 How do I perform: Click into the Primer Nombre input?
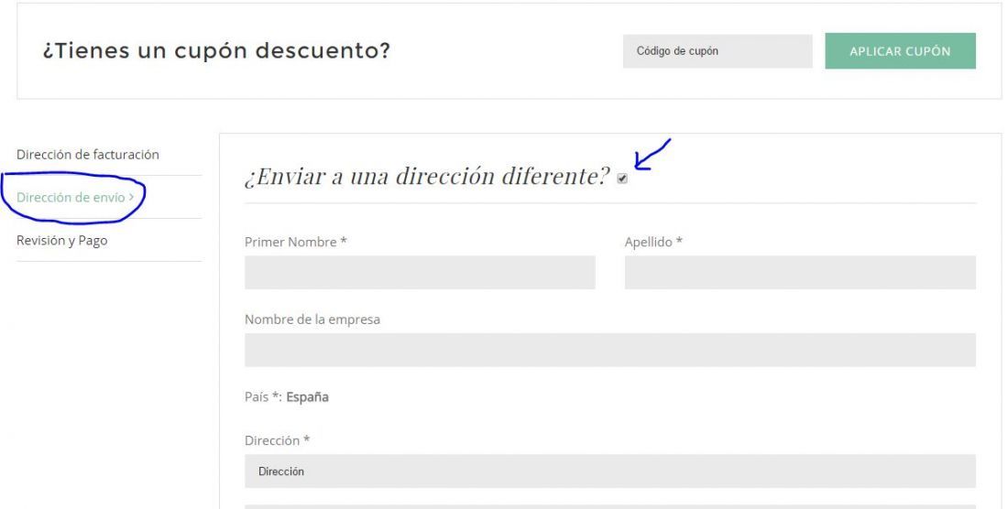coord(420,272)
